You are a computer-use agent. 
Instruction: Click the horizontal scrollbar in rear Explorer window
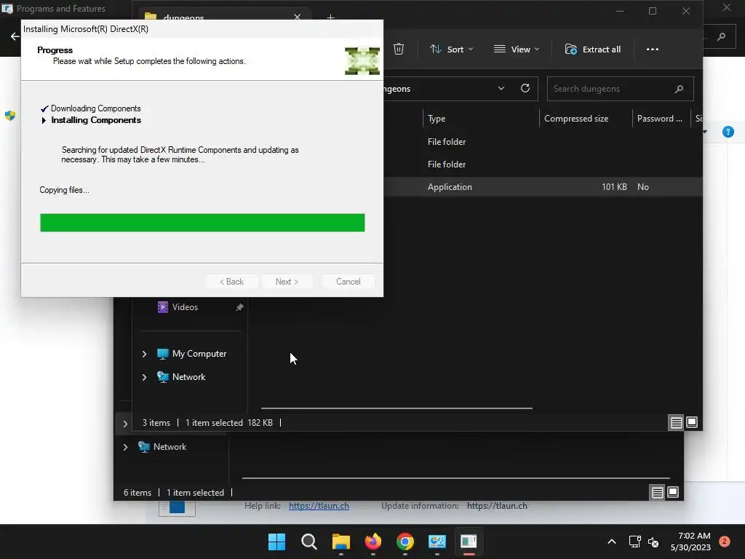(455, 478)
